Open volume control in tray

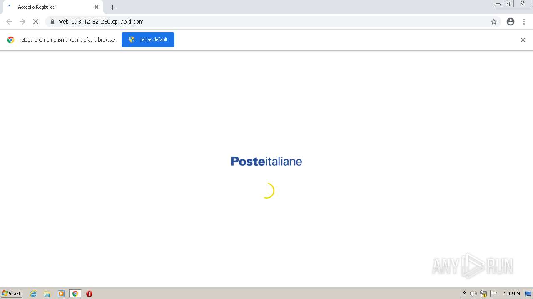[473, 294]
